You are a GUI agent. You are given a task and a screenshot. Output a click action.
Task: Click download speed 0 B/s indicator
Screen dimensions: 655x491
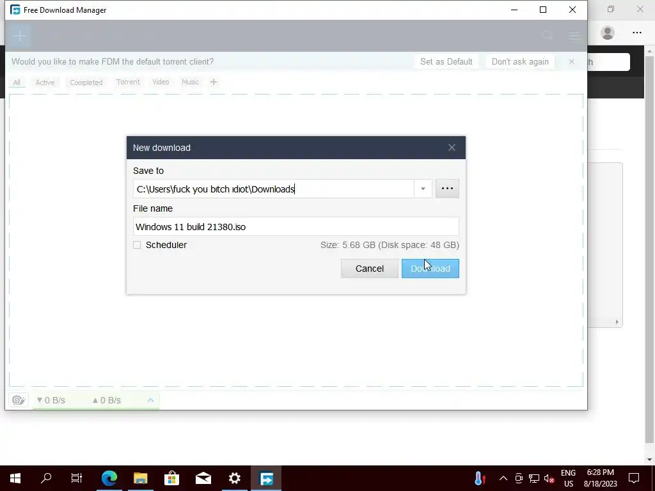[51, 400]
